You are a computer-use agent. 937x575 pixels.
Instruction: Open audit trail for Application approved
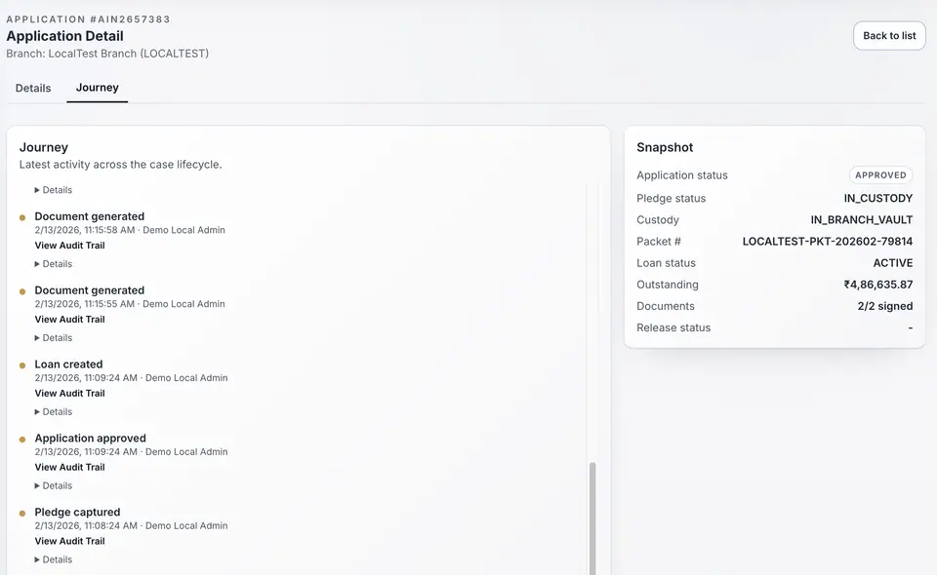[x=69, y=467]
